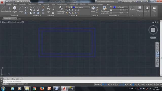
Task: Click the Stretch tool in Modificar panel
Action: [31, 13]
